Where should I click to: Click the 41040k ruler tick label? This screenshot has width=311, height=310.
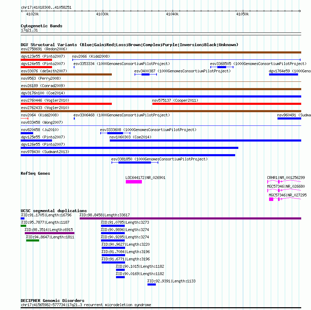pos(172,14)
